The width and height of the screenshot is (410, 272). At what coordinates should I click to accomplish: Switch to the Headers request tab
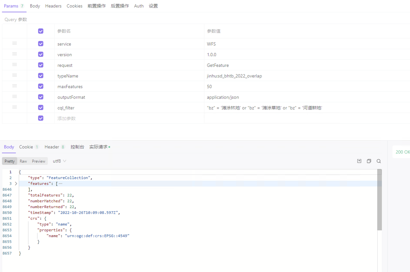(x=53, y=5)
